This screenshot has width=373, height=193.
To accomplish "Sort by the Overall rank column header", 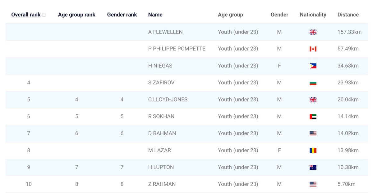I will point(26,15).
